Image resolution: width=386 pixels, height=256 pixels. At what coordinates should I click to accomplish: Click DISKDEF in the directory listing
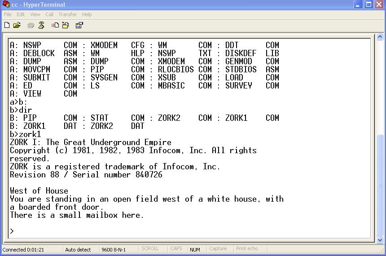(241, 53)
